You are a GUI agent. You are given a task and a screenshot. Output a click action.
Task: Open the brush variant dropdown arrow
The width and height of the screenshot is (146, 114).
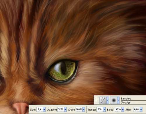click(118, 100)
